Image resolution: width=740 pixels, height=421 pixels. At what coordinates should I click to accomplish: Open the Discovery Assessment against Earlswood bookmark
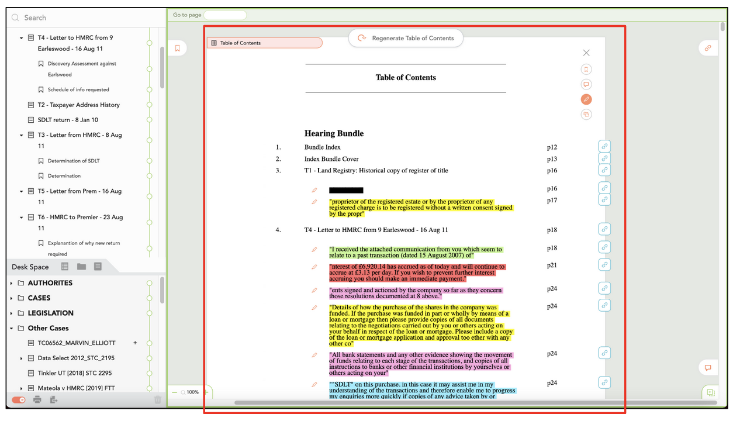[x=82, y=69]
